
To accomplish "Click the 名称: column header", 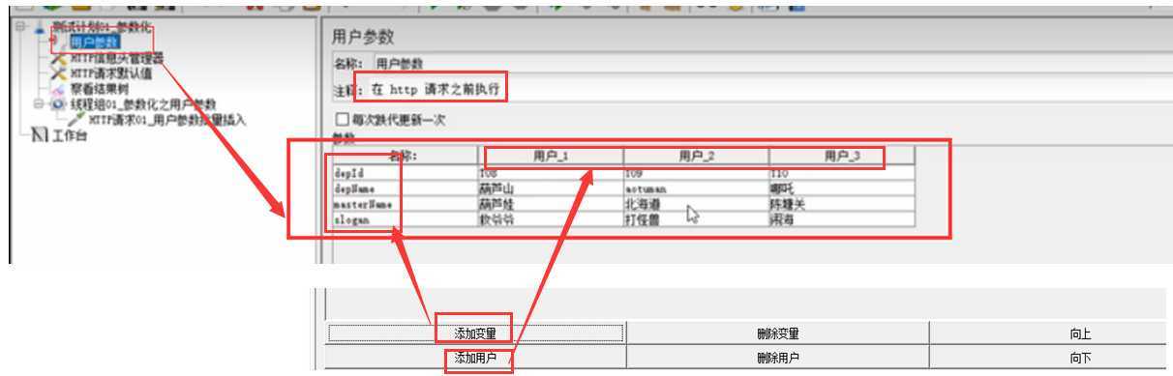I will [x=404, y=156].
